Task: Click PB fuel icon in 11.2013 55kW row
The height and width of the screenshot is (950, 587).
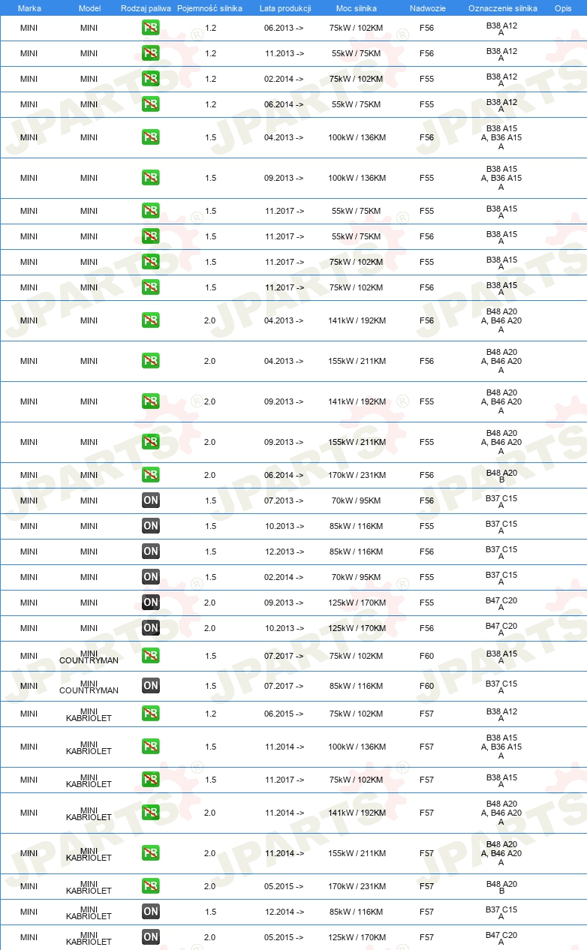Action: (151, 53)
